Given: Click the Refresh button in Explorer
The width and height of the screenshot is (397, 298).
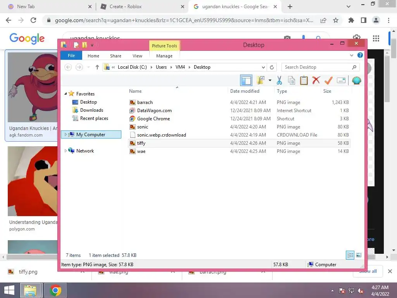Looking at the screenshot, I should tap(272, 67).
